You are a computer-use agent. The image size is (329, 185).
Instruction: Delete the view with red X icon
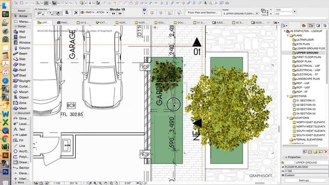(x=326, y=152)
